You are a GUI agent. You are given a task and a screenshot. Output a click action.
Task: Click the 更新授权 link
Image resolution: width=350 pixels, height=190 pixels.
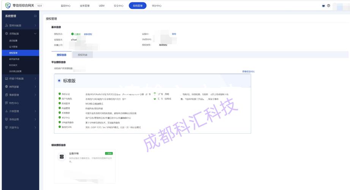coord(88,34)
